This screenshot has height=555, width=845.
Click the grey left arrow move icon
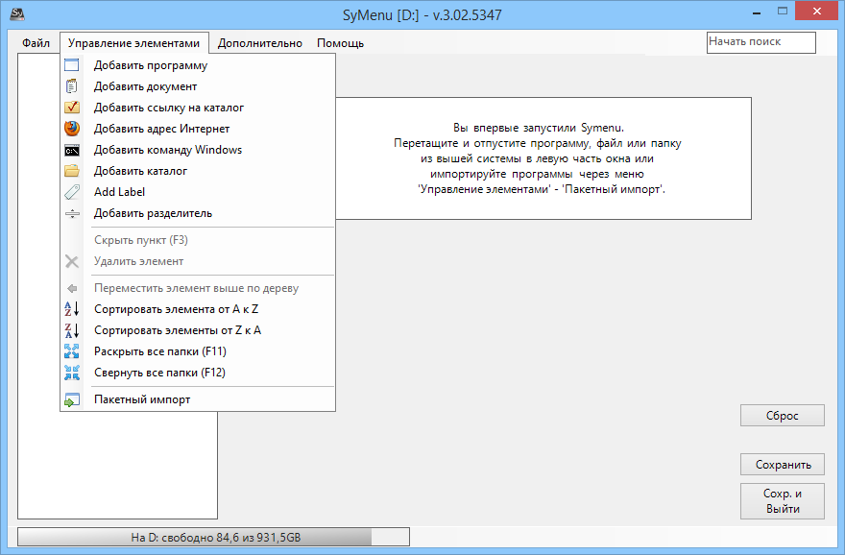point(72,288)
